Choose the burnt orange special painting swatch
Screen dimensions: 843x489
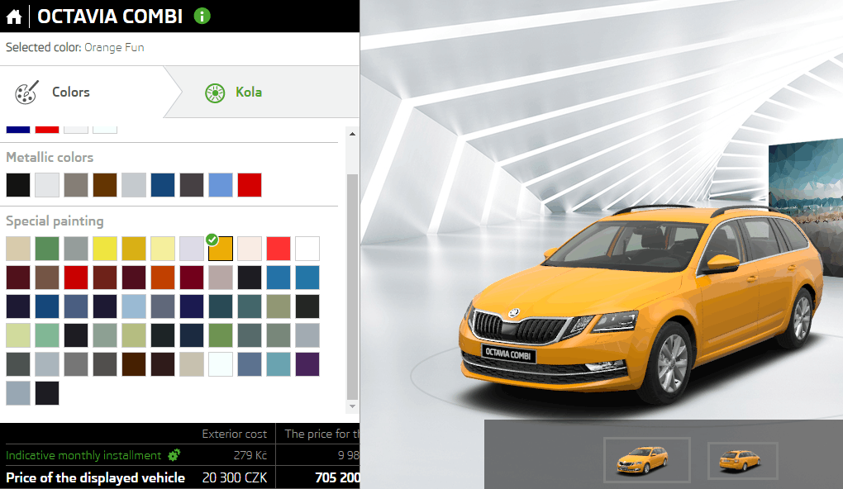(163, 278)
